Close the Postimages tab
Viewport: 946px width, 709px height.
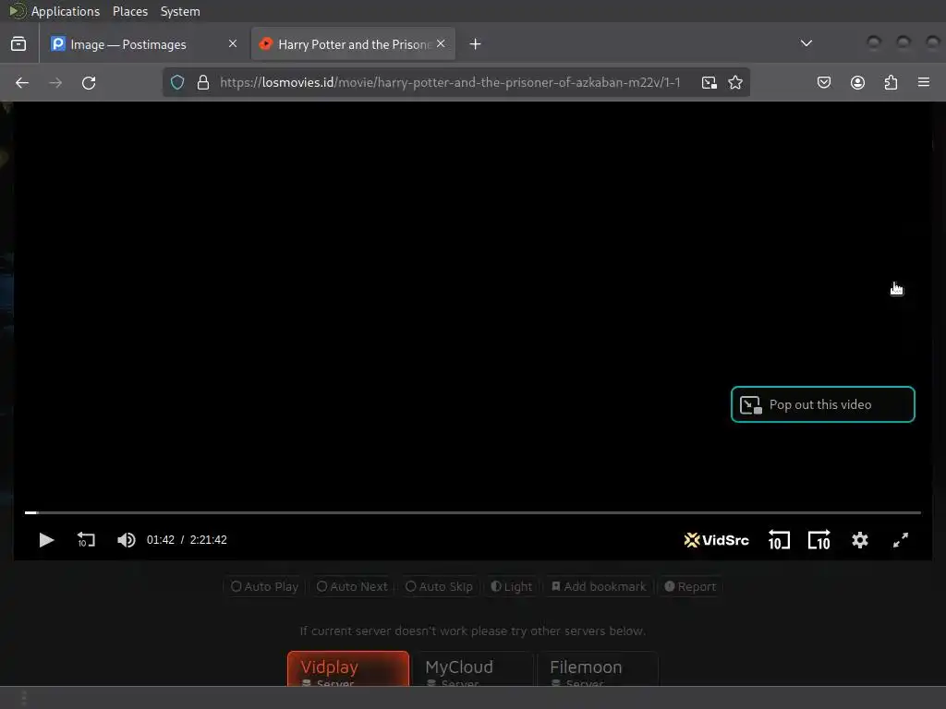tap(232, 44)
